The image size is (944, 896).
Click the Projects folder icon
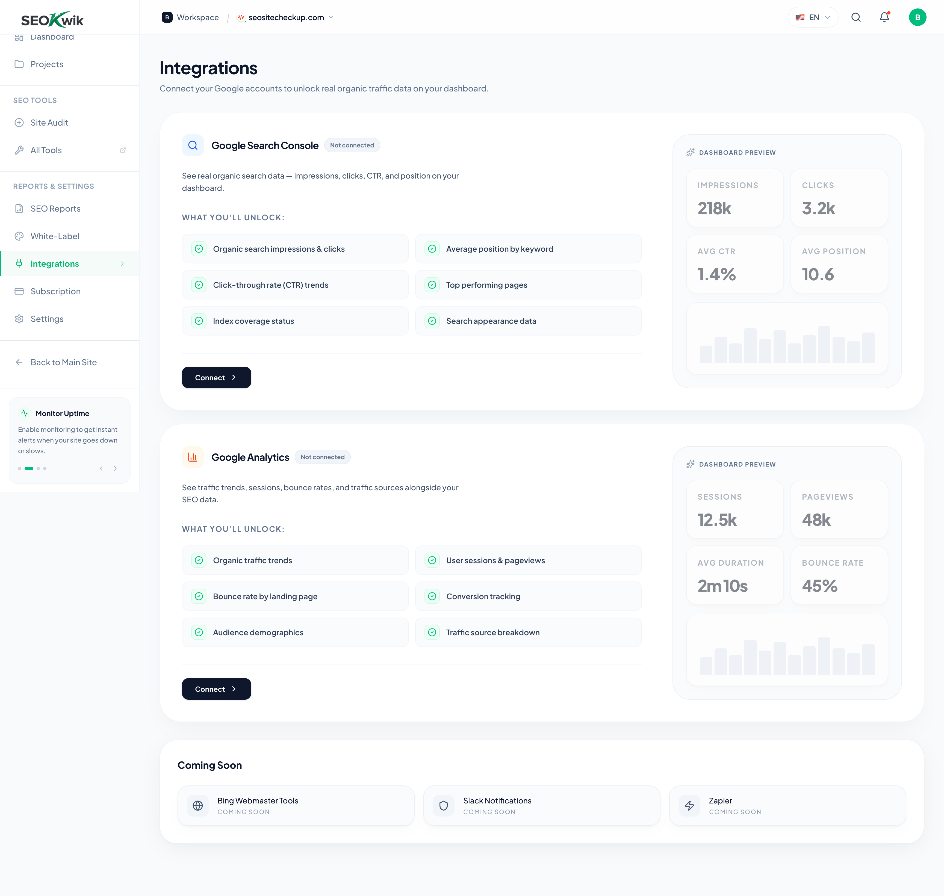pyautogui.click(x=19, y=64)
